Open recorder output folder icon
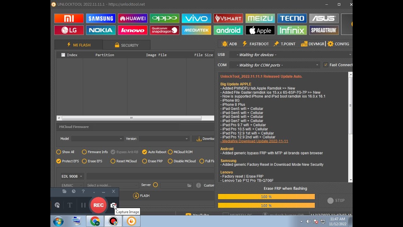 (x=64, y=191)
